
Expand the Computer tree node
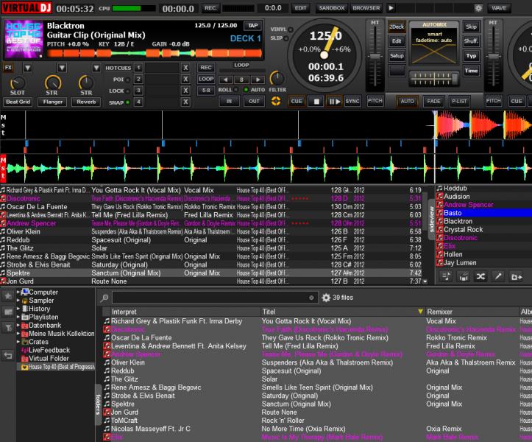pos(18,292)
